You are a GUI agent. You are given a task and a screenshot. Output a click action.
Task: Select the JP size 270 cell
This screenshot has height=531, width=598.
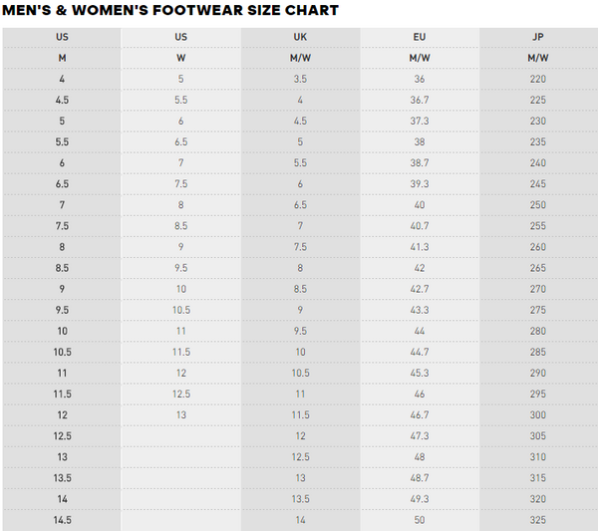point(538,289)
